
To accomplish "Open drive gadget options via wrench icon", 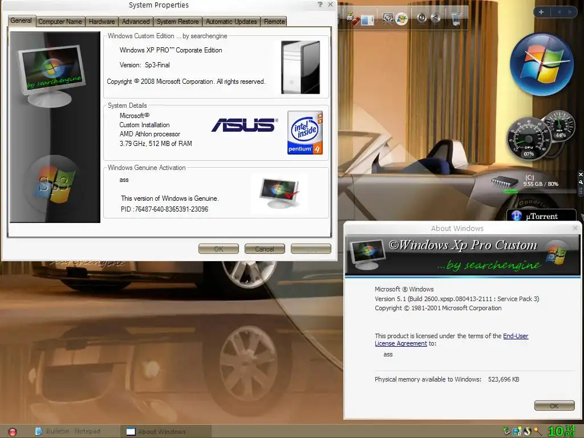I will (581, 182).
